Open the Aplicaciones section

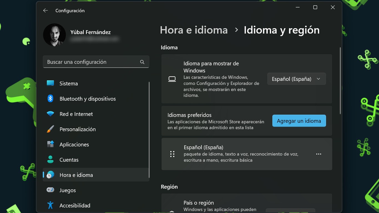pos(74,144)
